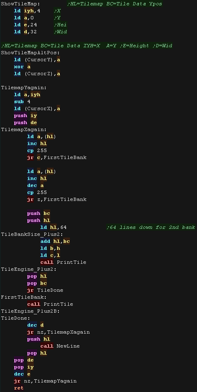Click the jr TileDone instruction
The height and width of the screenshot is (392, 197).
pos(45,290)
